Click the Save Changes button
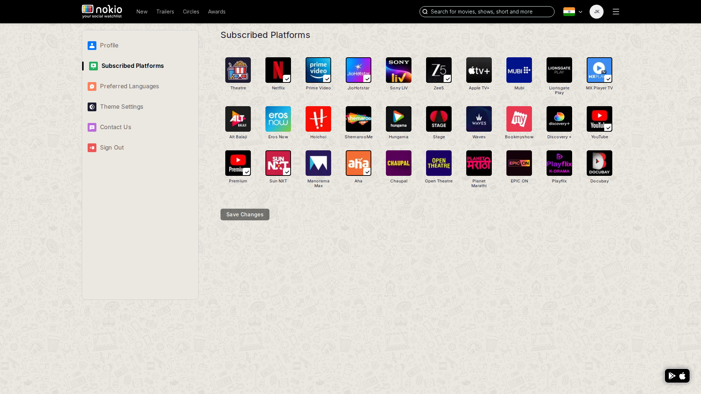The width and height of the screenshot is (701, 394). pyautogui.click(x=245, y=215)
